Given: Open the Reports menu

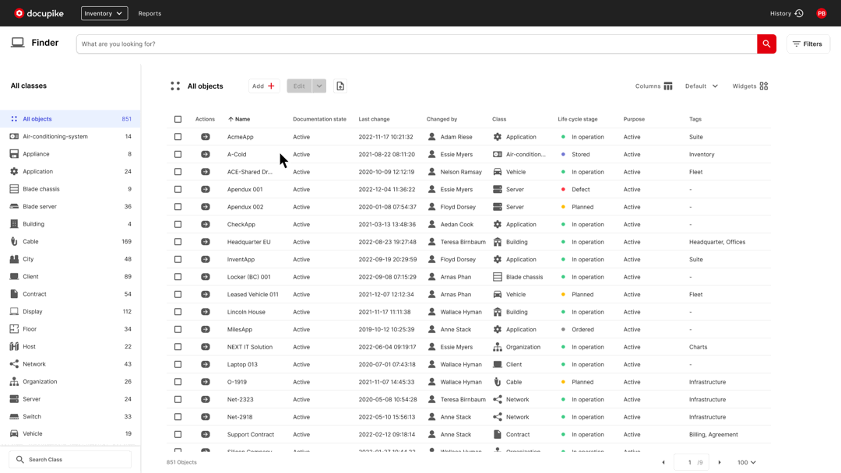Looking at the screenshot, I should [150, 12].
